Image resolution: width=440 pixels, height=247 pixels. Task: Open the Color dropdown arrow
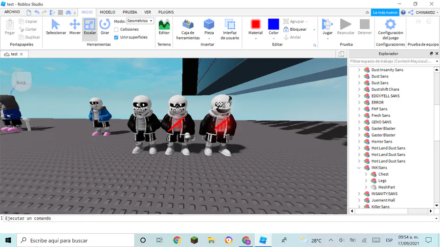point(274,39)
